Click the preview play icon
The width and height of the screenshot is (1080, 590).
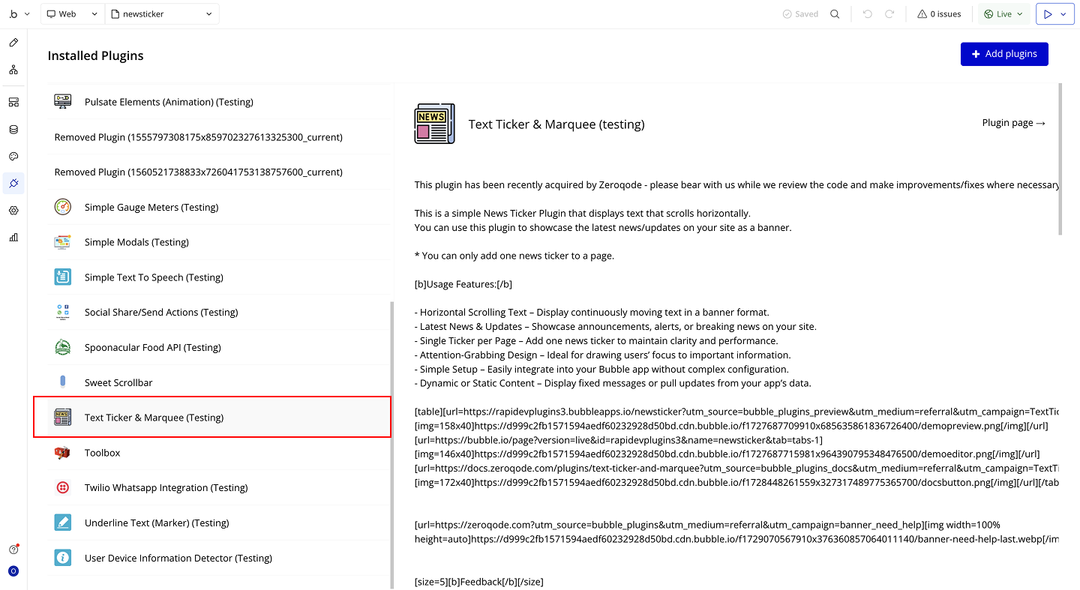tap(1048, 14)
